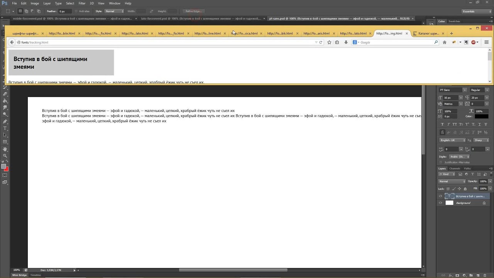Open the Layer menu in Photoshop
Image resolution: width=494 pixels, height=278 pixels.
[47, 3]
